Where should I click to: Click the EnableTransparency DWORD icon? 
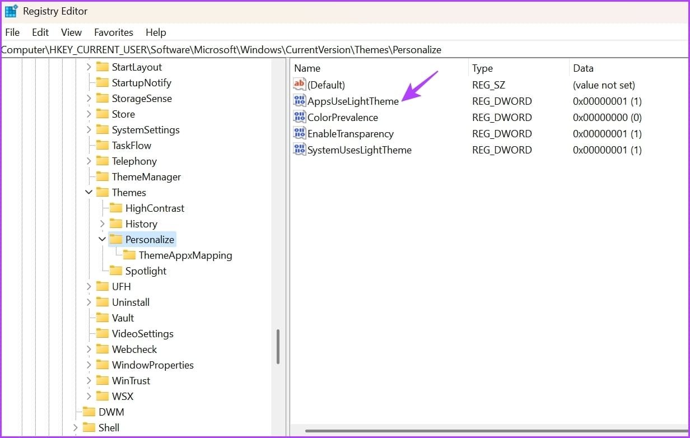(x=300, y=133)
